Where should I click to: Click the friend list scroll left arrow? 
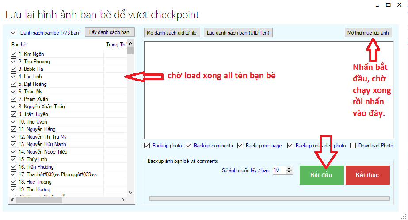pos(12,200)
